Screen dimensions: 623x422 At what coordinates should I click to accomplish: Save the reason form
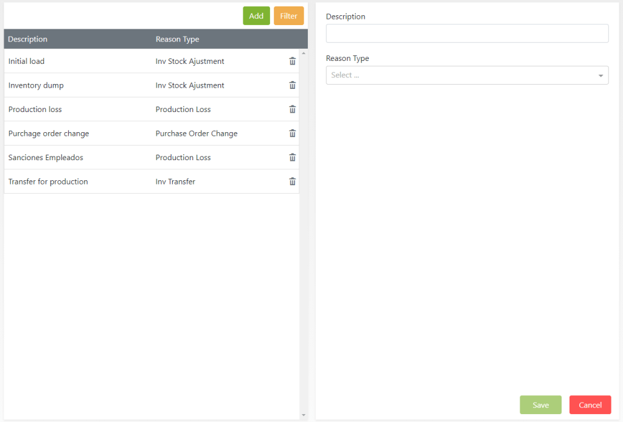[x=540, y=405]
